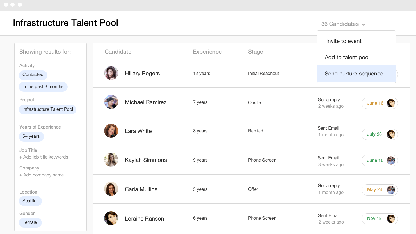Viewport: 416px width, 234px height.
Task: Click Offer stage for Carla Mullins
Action: click(253, 189)
